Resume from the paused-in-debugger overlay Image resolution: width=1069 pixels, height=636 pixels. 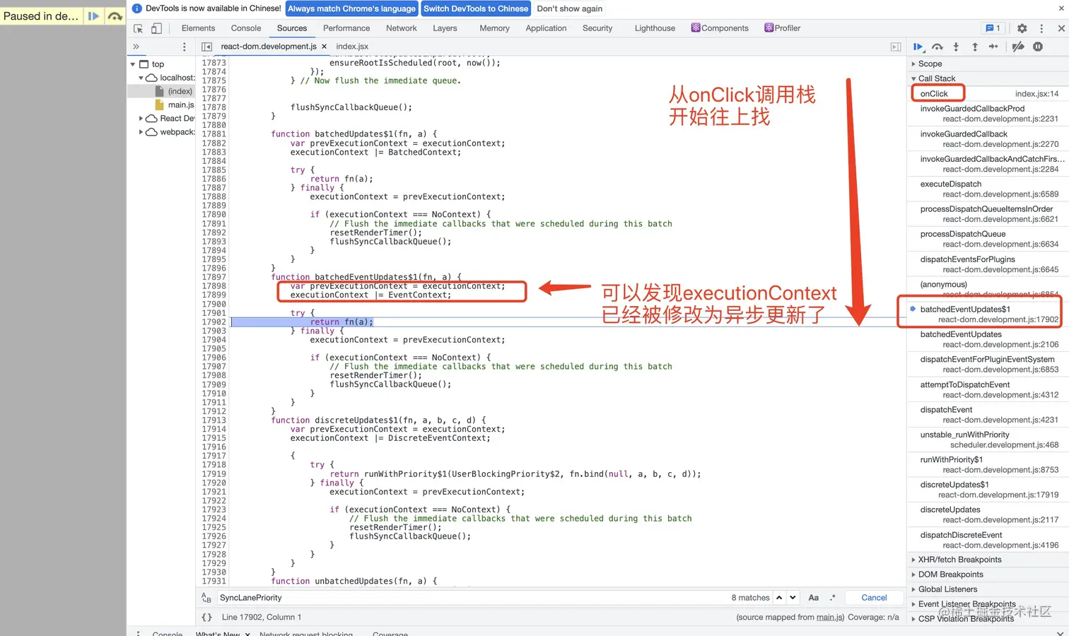click(x=93, y=16)
